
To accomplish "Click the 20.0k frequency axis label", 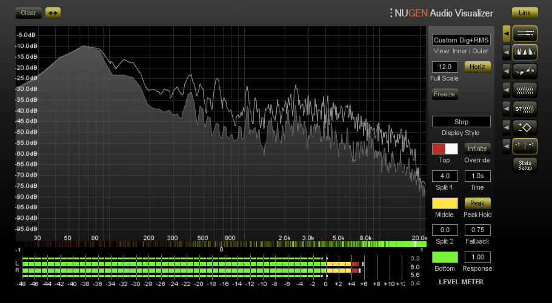I will (x=419, y=238).
